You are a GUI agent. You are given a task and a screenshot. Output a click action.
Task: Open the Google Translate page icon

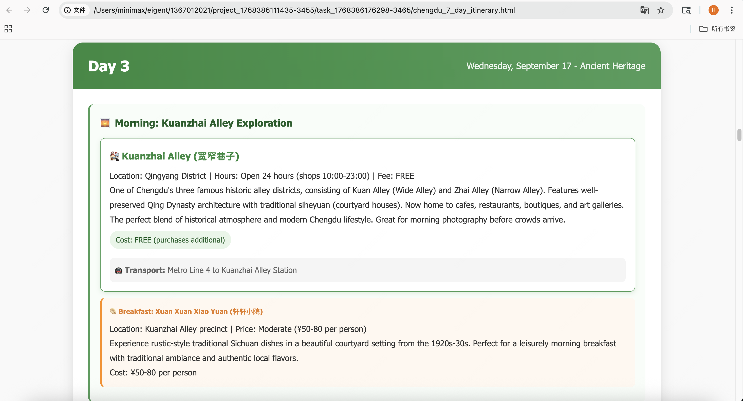coord(644,10)
